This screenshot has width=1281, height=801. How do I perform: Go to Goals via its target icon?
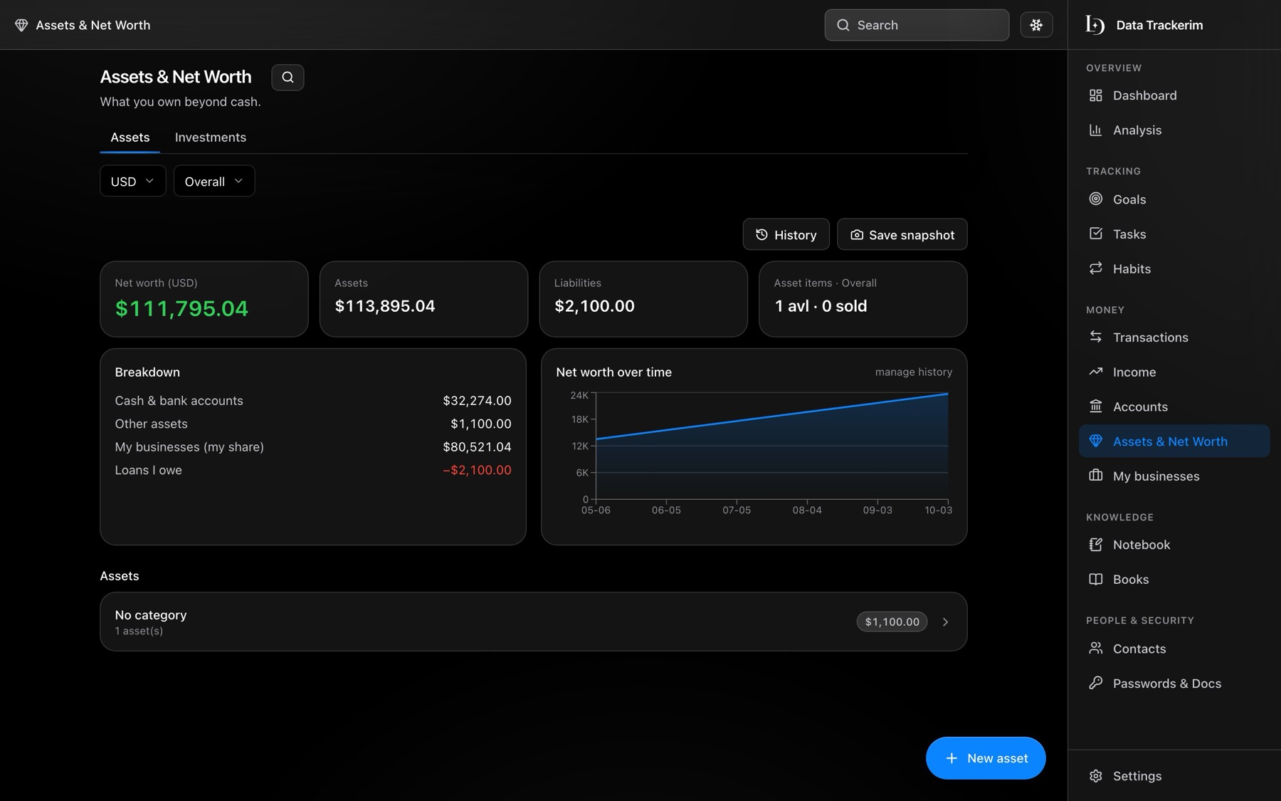(1096, 199)
